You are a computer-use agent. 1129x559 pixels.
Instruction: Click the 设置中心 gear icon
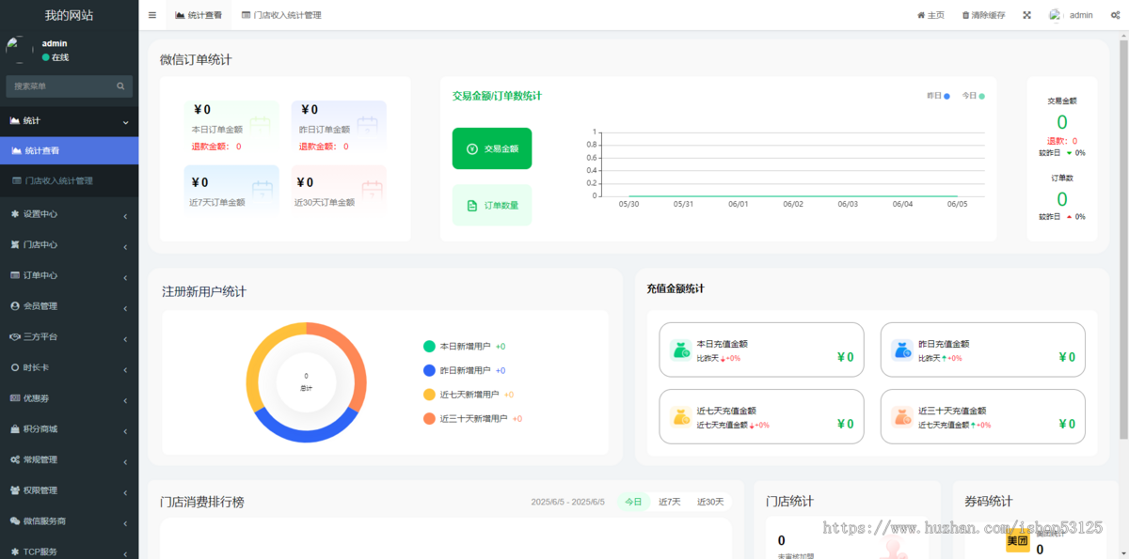pos(15,214)
